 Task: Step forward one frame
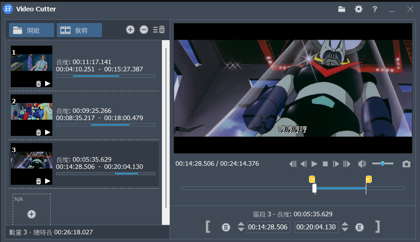[336, 164]
